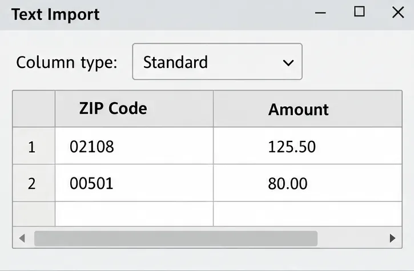The width and height of the screenshot is (414, 271).
Task: Click the top-left corner cell of preview table
Action: 34,109
